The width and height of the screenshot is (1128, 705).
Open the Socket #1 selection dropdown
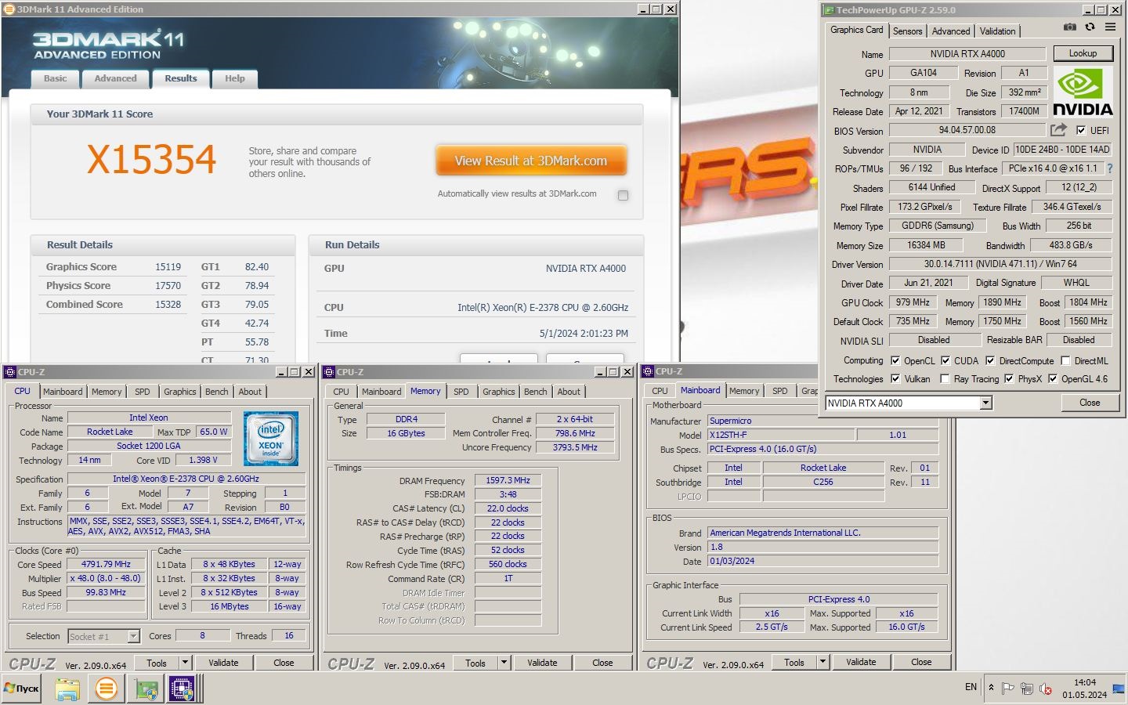tap(133, 637)
